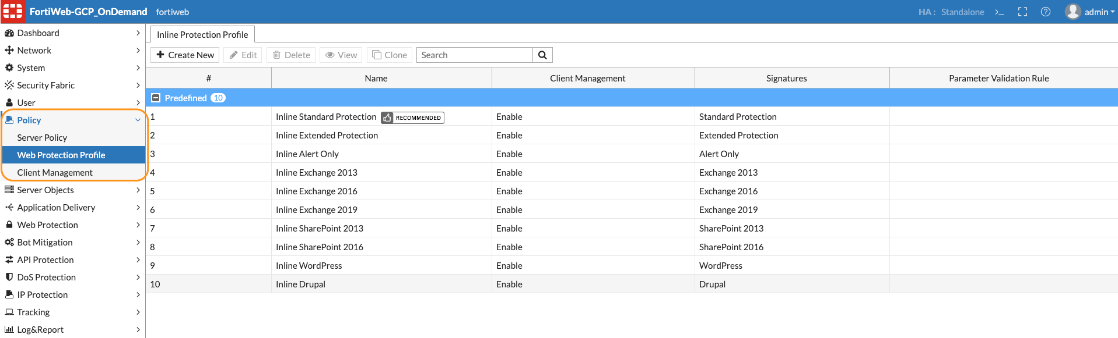The image size is (1118, 338).
Task: Open the admin dropdown menu
Action: pos(1099,12)
